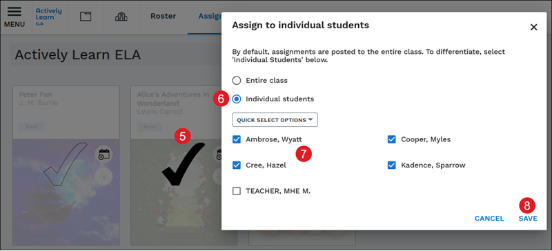Expand the Quick Select Options dropdown

(x=275, y=120)
